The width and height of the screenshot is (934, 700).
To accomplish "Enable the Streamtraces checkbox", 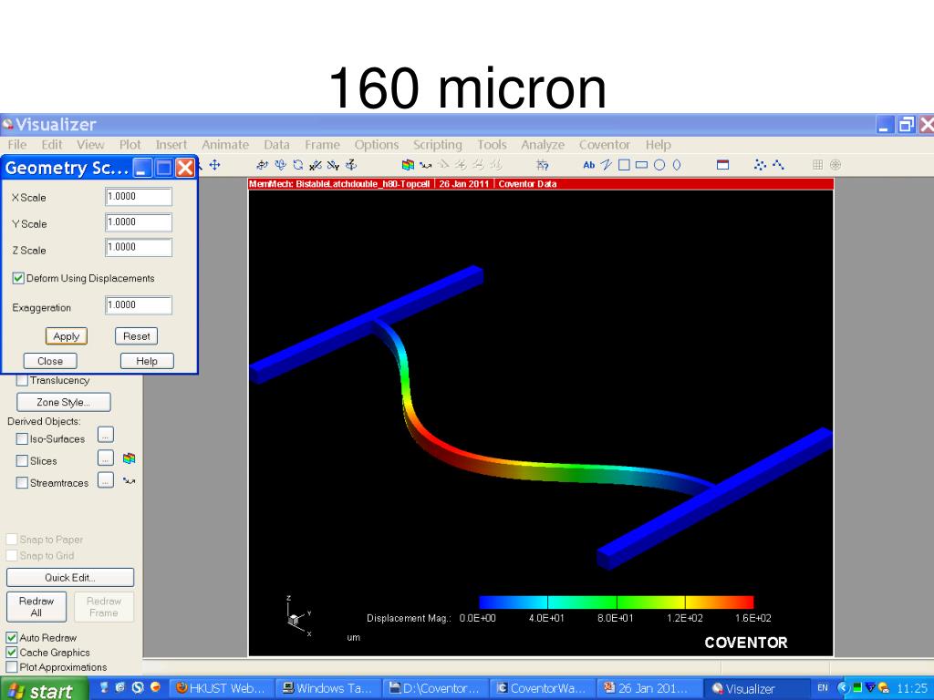I will pyautogui.click(x=22, y=483).
